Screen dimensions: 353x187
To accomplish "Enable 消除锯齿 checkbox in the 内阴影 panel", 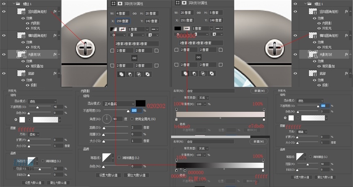I will point(119,157).
